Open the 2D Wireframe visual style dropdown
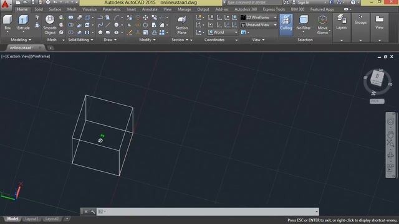 pos(259,17)
